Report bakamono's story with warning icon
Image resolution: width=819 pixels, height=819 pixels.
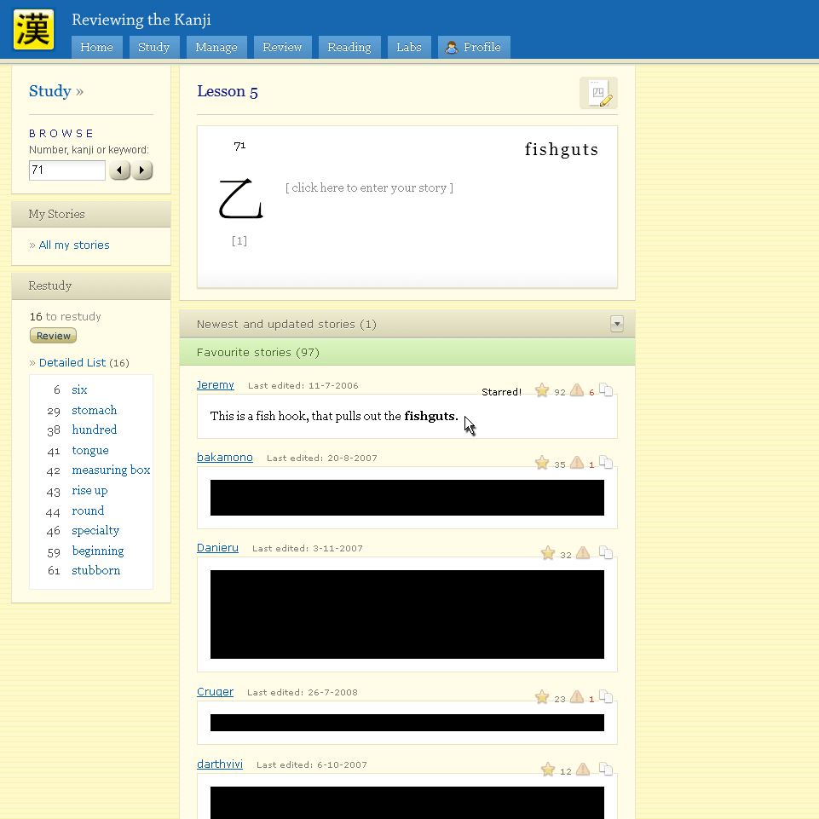tap(577, 463)
